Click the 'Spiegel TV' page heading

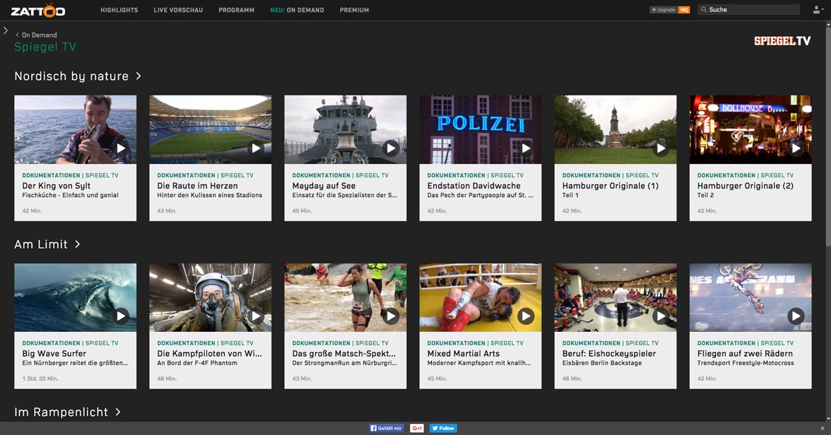coord(45,47)
